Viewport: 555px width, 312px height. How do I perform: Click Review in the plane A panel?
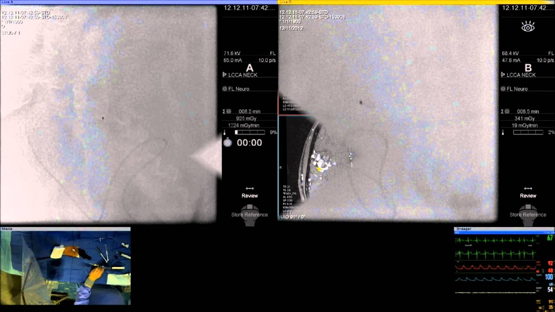click(x=250, y=195)
